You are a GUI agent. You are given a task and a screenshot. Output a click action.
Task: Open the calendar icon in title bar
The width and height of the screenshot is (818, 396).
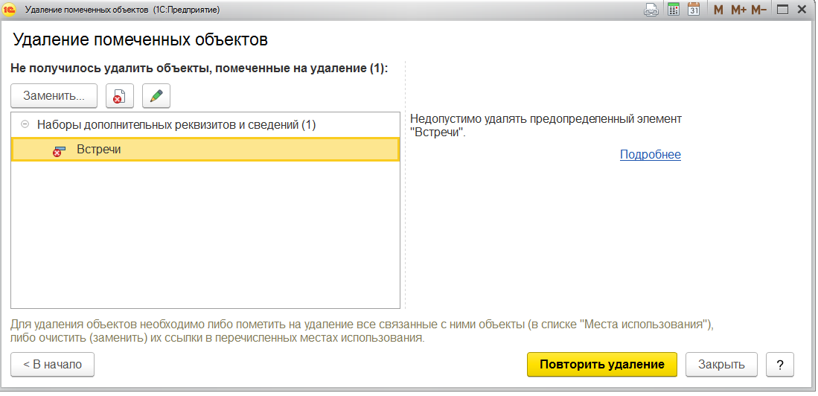(693, 10)
